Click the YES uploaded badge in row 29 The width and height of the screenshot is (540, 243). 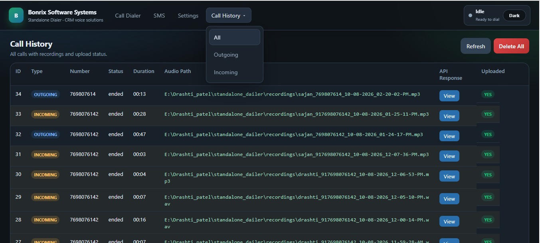coord(488,197)
